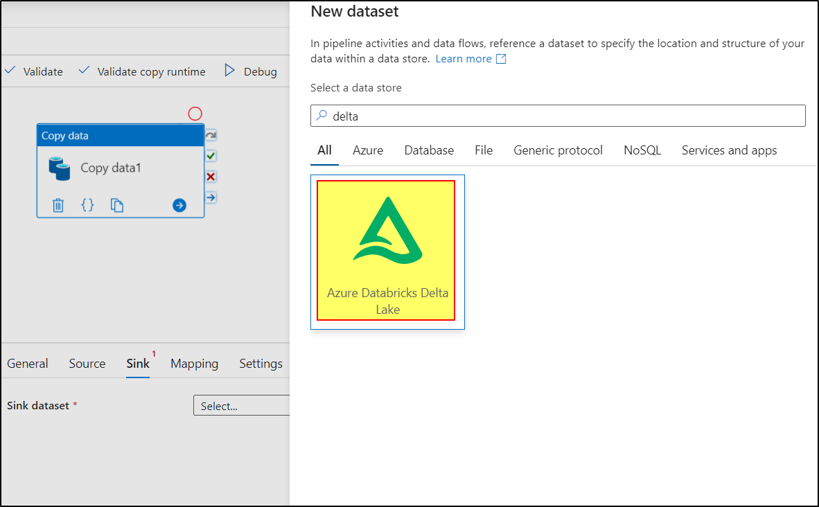Click the clone copy icon on activity

click(x=117, y=205)
